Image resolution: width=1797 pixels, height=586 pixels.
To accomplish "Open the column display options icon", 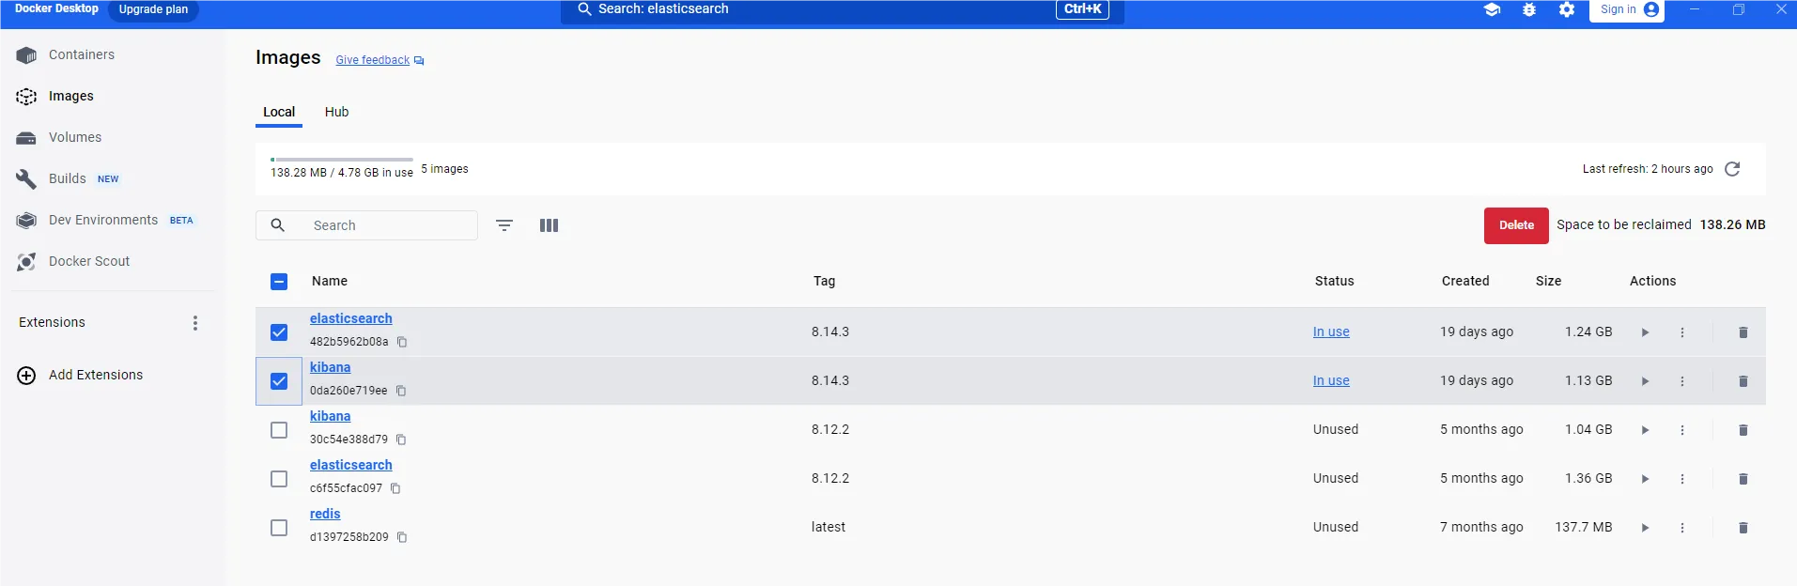I will tap(550, 225).
